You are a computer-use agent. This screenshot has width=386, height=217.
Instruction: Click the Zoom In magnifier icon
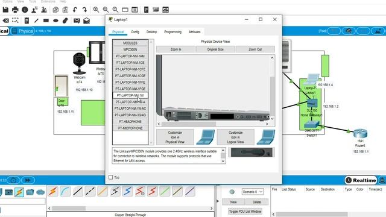tap(96, 10)
